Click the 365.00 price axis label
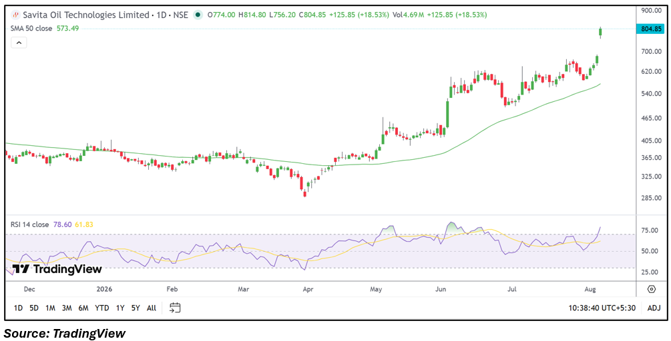Screen dimensions: 671x341 click(x=652, y=158)
